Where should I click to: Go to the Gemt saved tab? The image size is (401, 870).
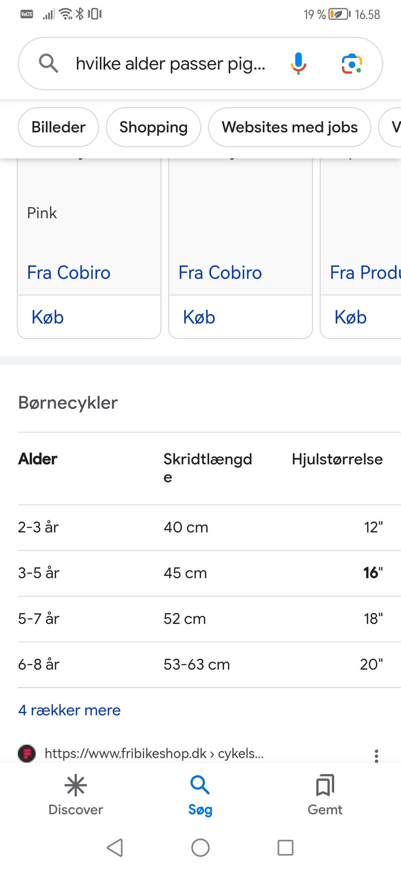point(325,795)
